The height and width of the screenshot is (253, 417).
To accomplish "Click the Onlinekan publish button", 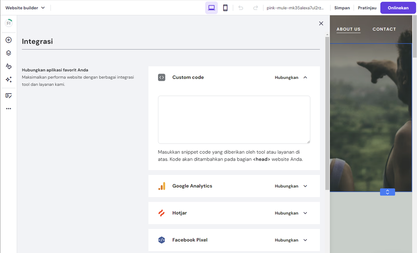I will pyautogui.click(x=397, y=7).
